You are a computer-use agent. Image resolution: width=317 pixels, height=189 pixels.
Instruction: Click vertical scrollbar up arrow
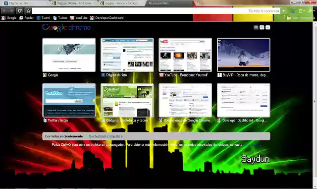315,24
